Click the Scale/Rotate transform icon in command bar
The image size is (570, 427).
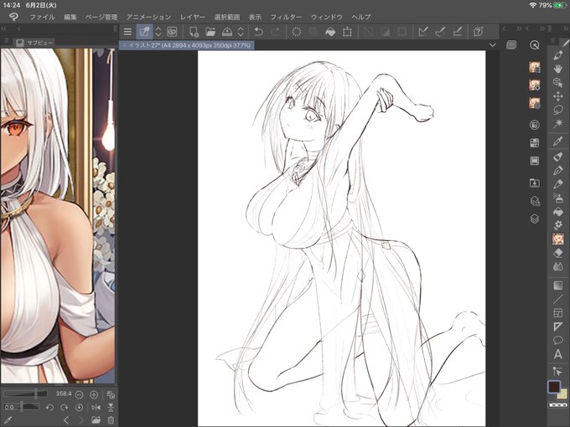[347, 32]
